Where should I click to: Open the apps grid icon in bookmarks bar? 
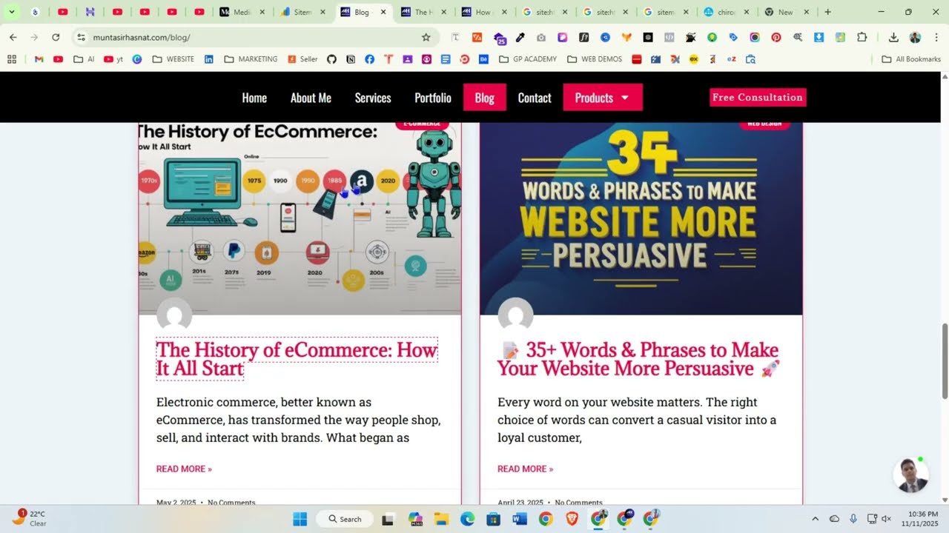11,59
